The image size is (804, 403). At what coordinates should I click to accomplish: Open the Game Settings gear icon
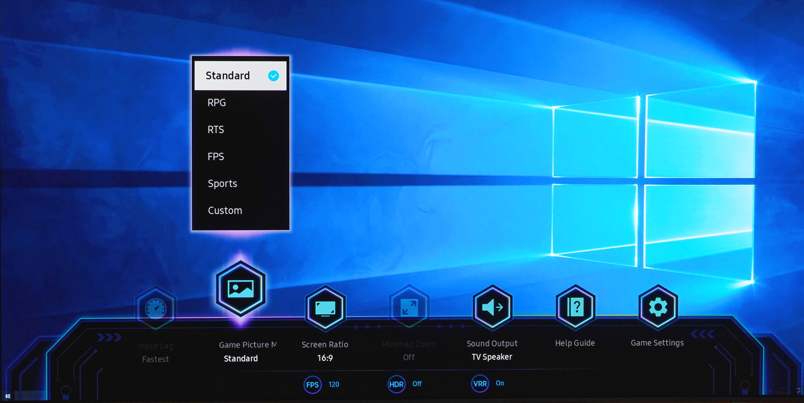tap(658, 308)
